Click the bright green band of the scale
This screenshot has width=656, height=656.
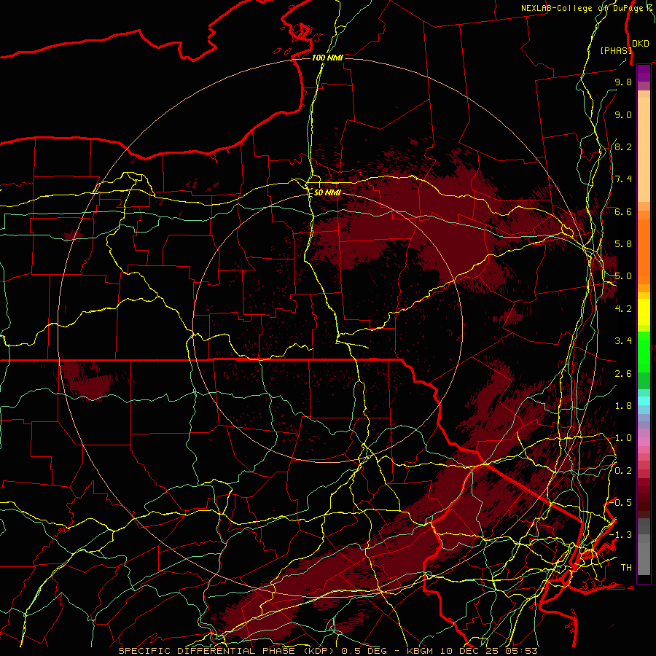coord(644,351)
